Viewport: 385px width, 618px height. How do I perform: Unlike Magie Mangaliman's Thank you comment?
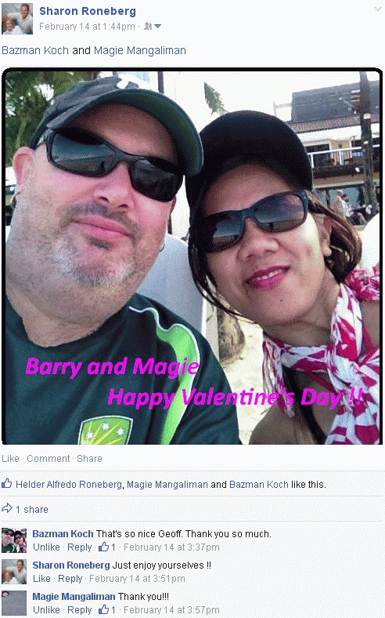pos(46,609)
